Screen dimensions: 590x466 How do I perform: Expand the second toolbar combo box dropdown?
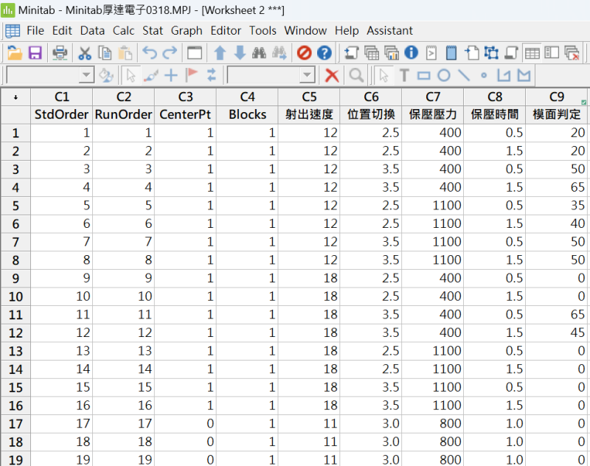(x=308, y=75)
